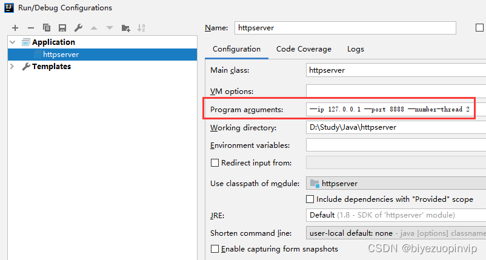Viewport: 486px width, 260px height.
Task: Save configuration using the floppy disk icon
Action: (x=62, y=28)
